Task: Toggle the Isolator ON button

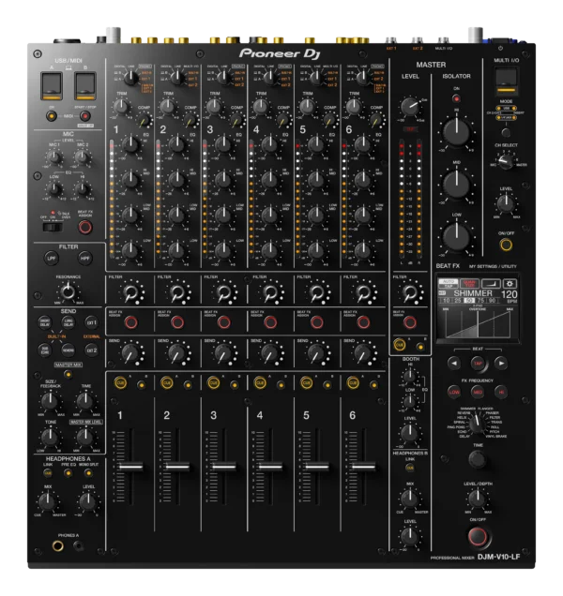Action: tap(456, 99)
